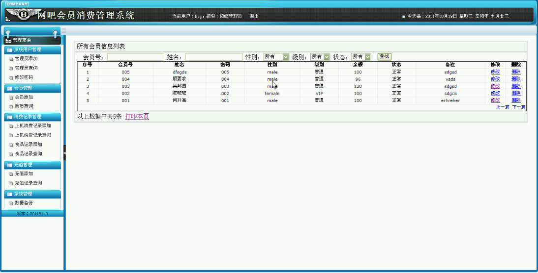This screenshot has height=273, width=538.
Task: Click the remark cell vsds
Action: 450,79
